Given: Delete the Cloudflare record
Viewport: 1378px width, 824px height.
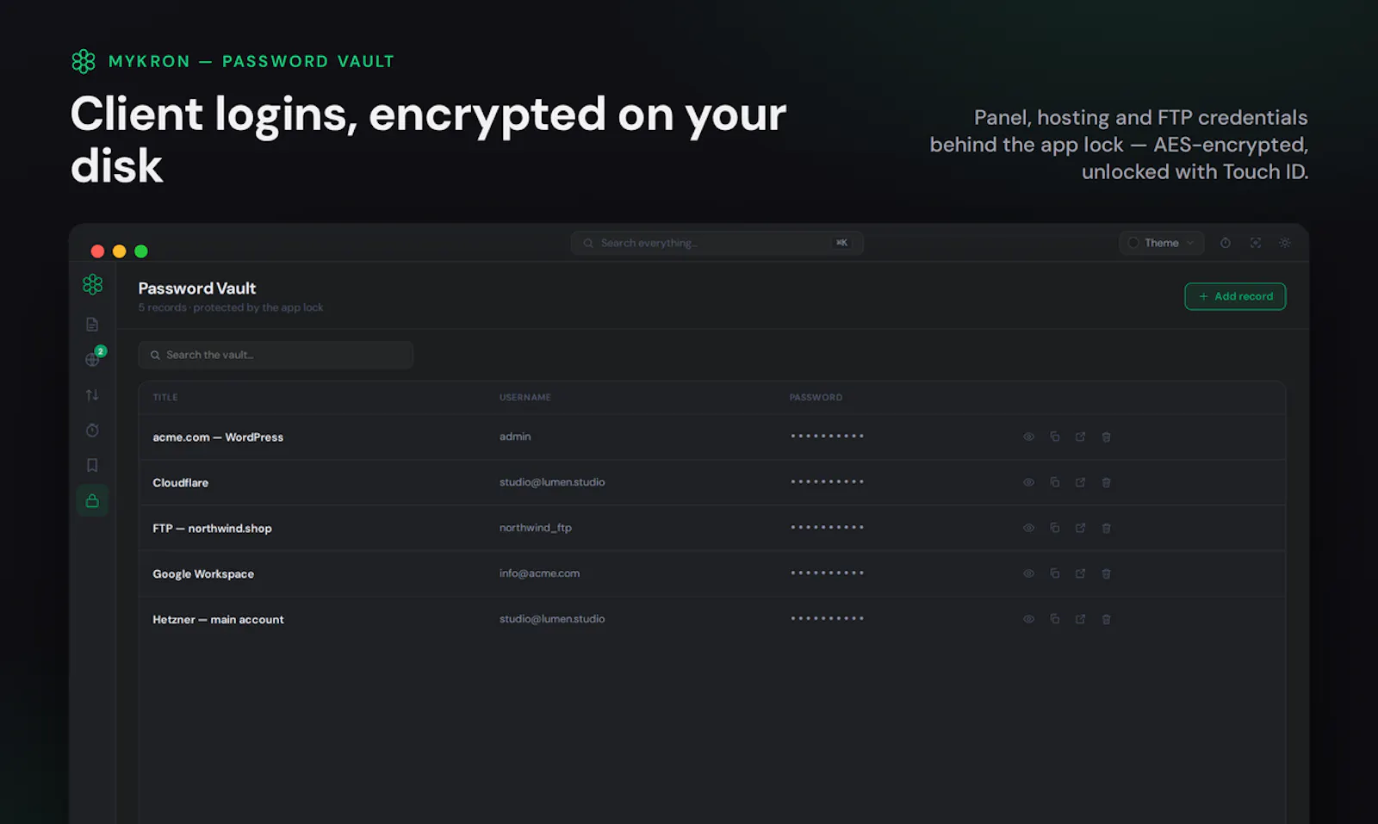Looking at the screenshot, I should point(1107,482).
